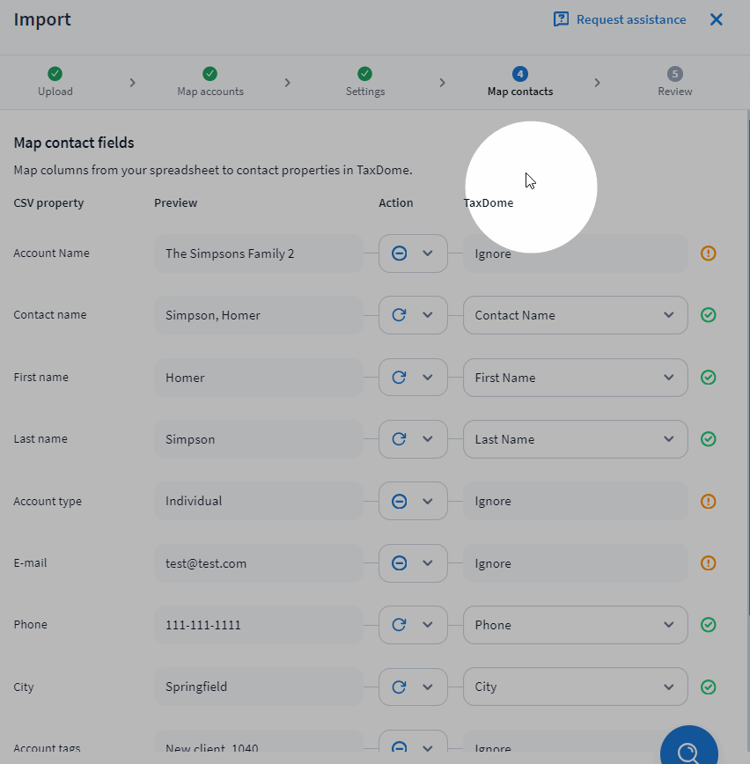Click the orange warning icon for E-mail row
The width and height of the screenshot is (750, 764).
(708, 563)
